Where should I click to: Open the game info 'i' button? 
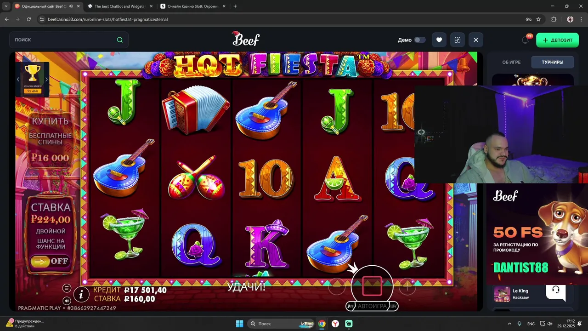tap(81, 294)
